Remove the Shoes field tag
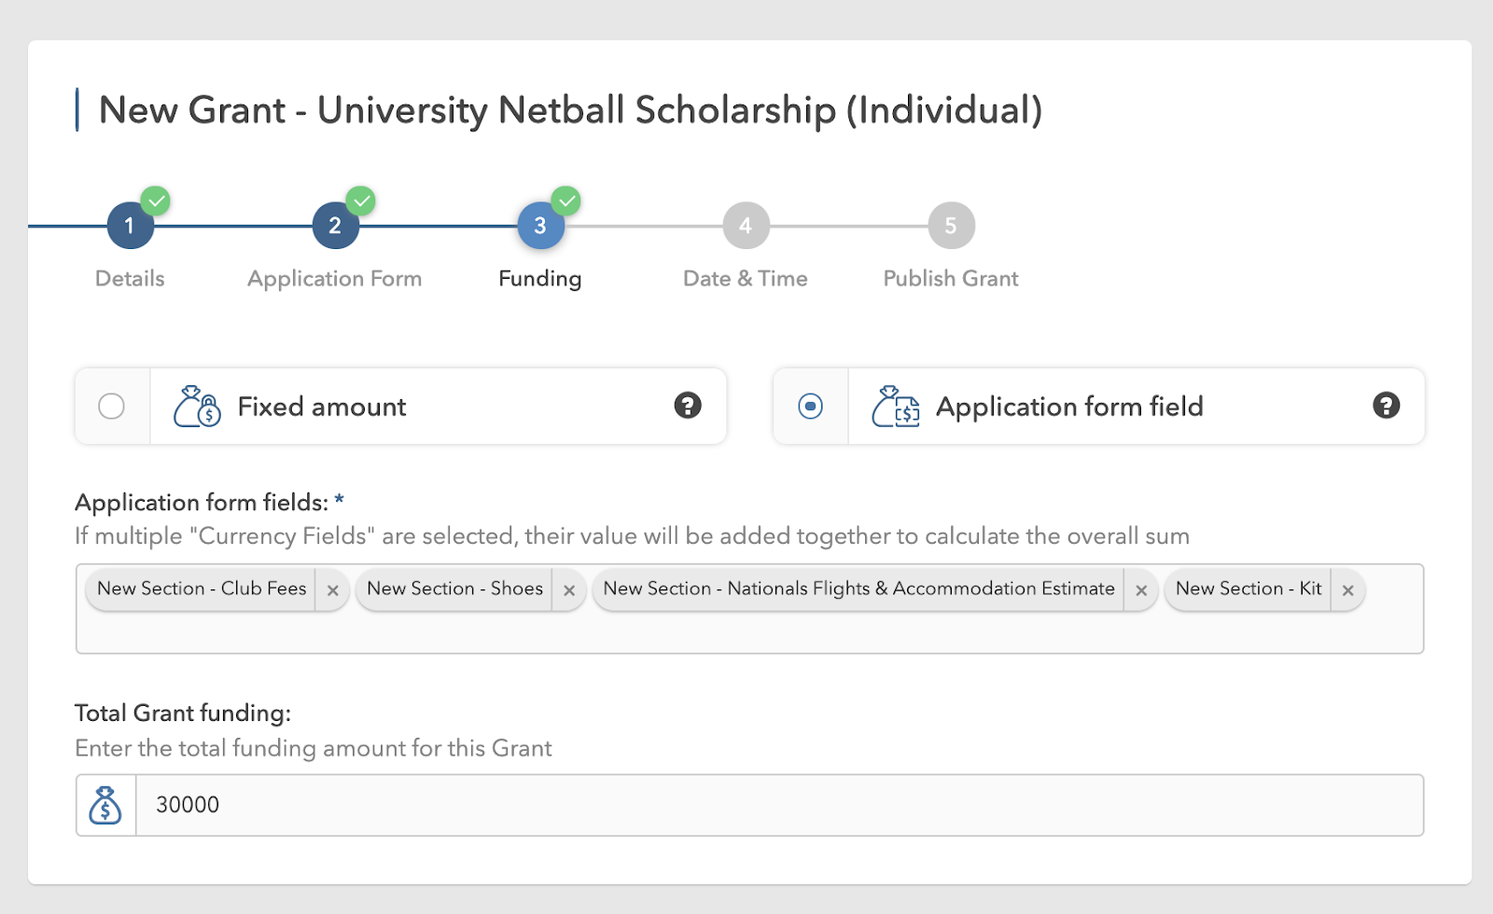1493x914 pixels. pos(569,590)
